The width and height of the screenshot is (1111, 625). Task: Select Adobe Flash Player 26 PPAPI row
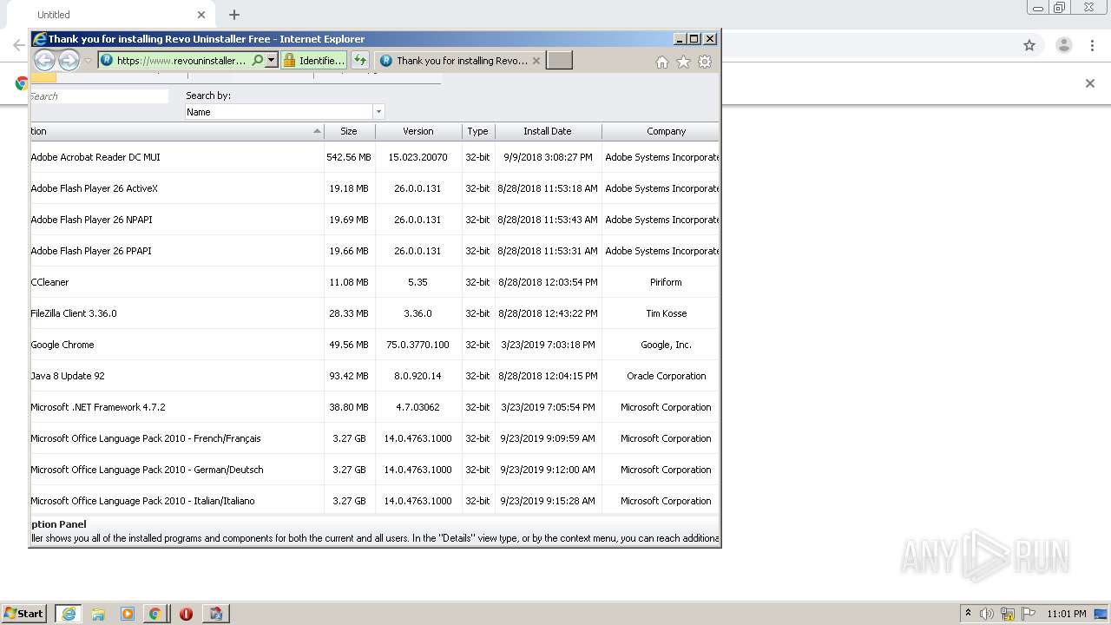374,251
